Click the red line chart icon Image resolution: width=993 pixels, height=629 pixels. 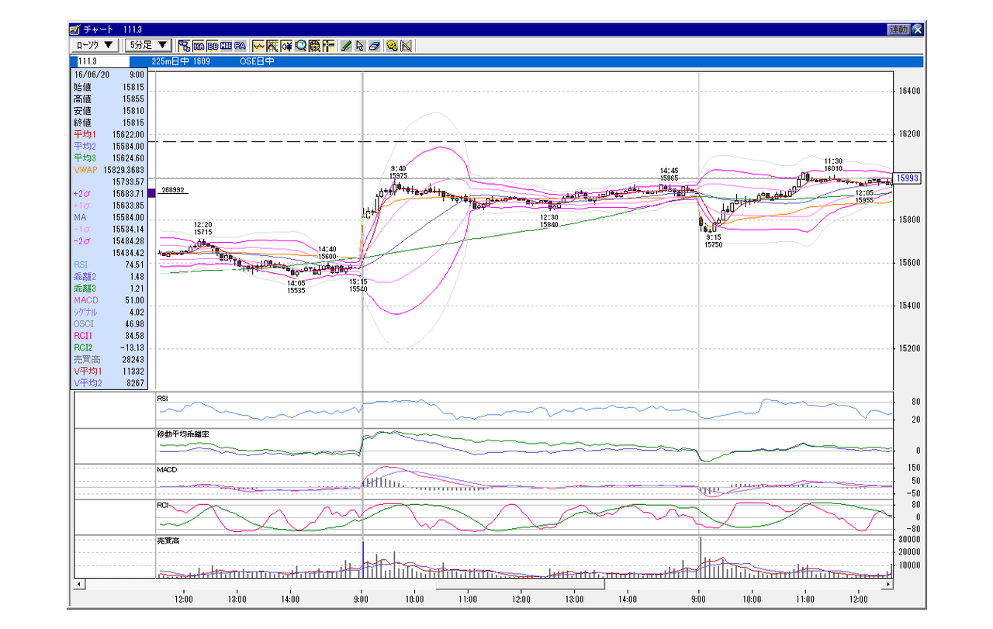point(258,46)
